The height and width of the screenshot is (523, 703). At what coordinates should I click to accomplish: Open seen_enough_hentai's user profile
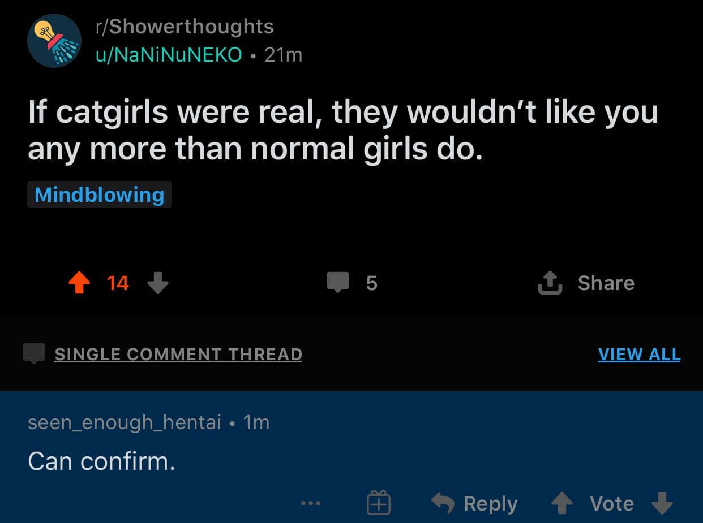tap(125, 422)
